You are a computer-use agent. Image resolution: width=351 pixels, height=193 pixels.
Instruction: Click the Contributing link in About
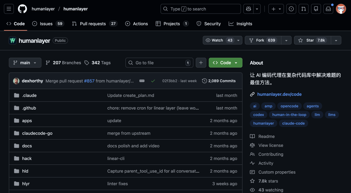click(x=271, y=154)
